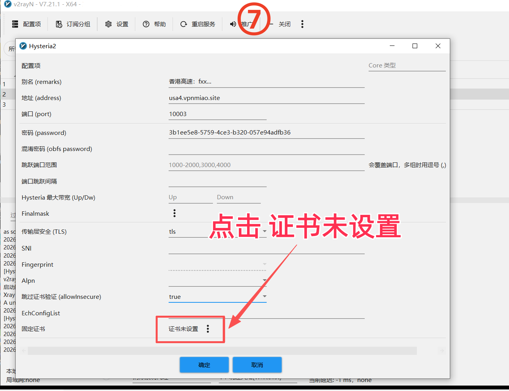Screen dimensions: 509x391
Task: Click the 推广 speaker icon in toolbar
Action: (233, 24)
